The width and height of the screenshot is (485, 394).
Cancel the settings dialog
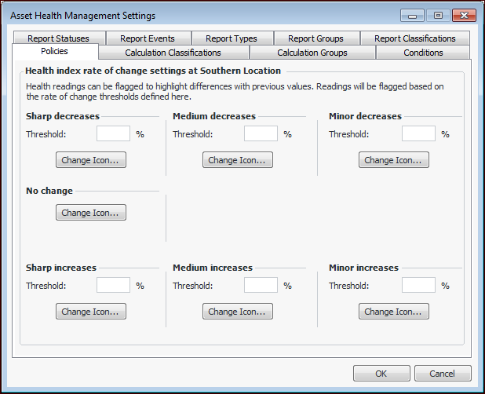pos(443,374)
